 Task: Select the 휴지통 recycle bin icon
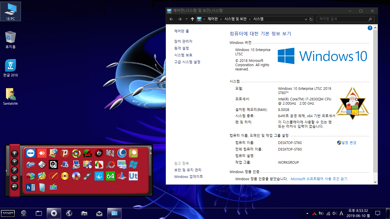(x=11, y=40)
